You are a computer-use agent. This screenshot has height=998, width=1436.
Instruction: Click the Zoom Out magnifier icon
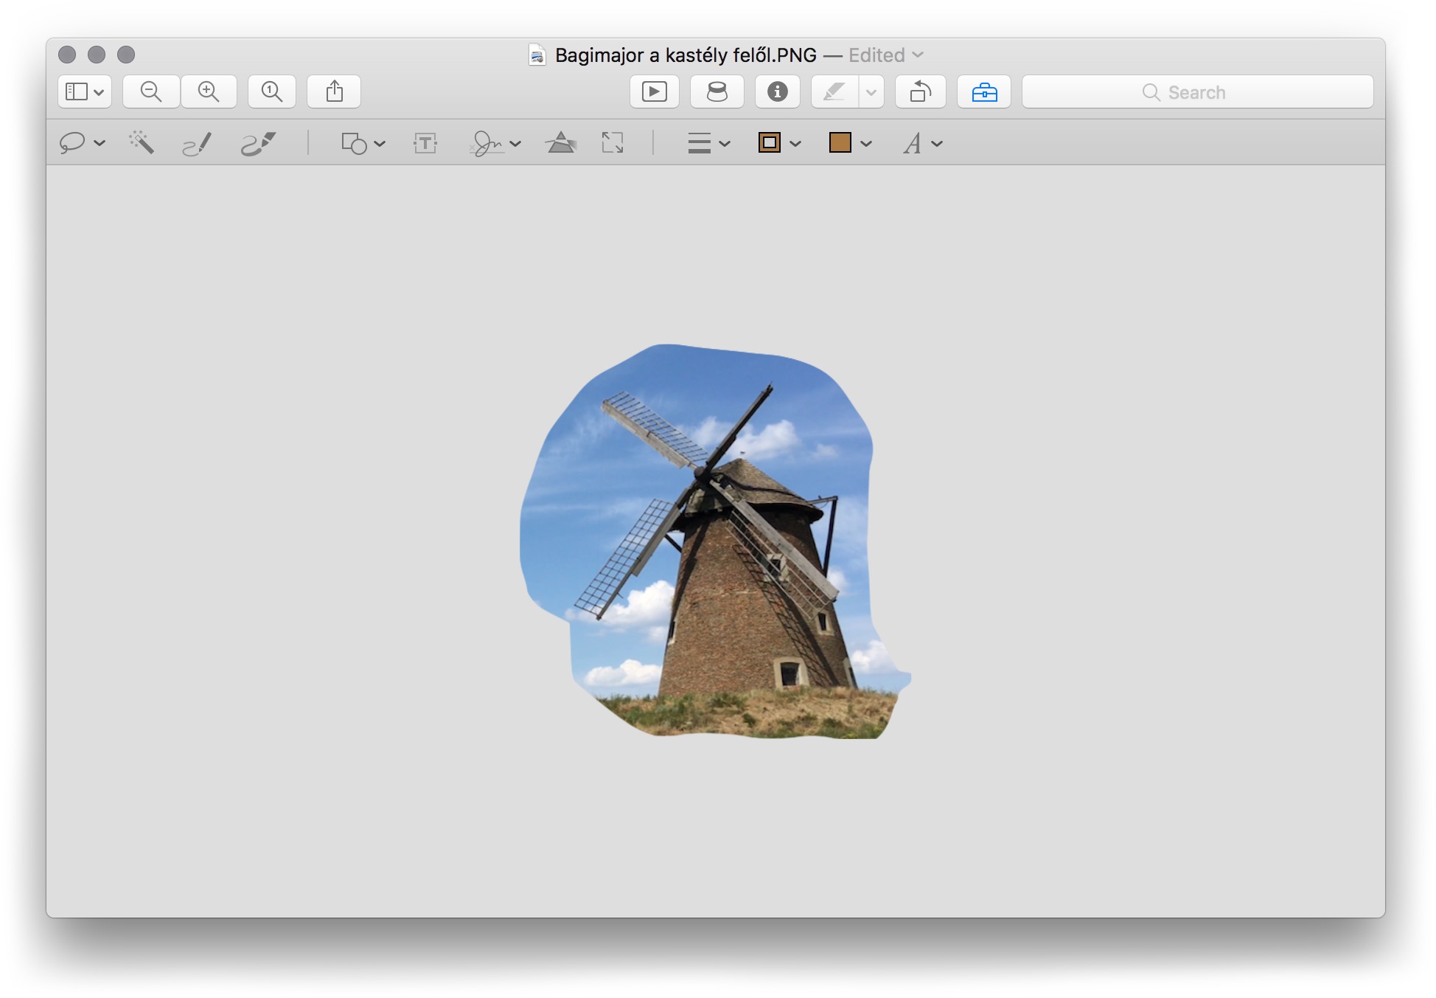(151, 91)
